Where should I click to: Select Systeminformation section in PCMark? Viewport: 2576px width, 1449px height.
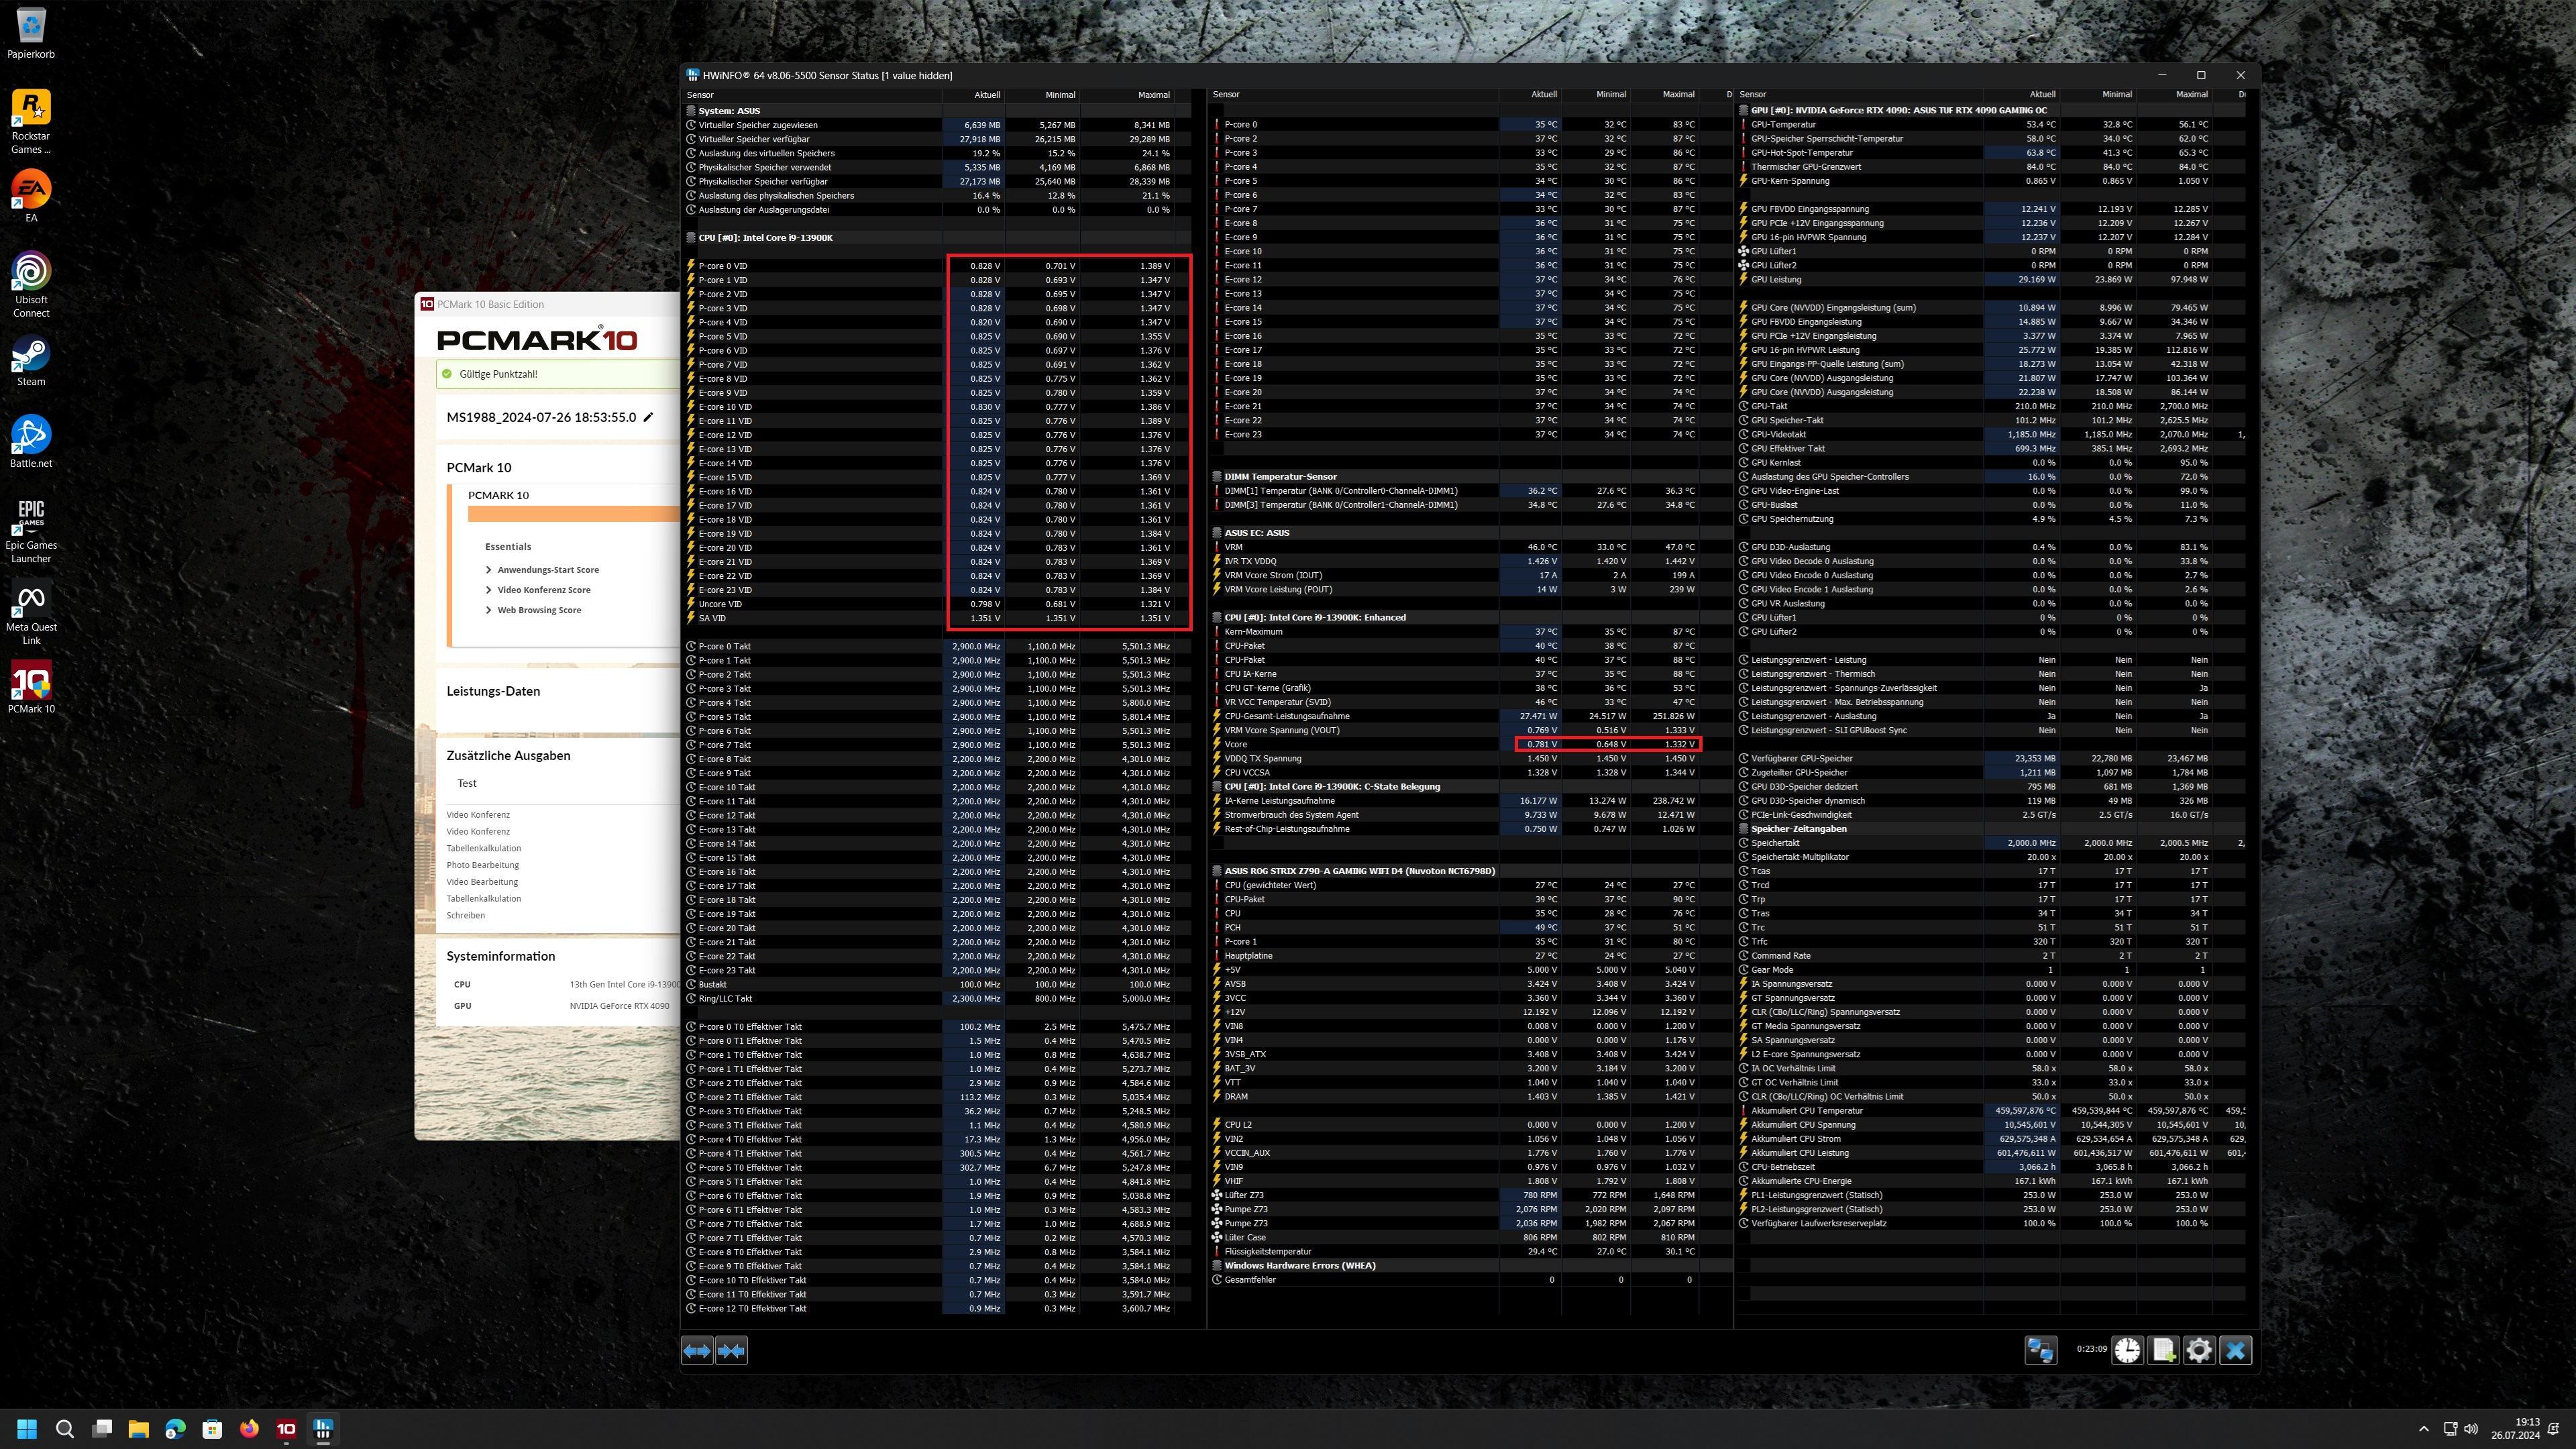point(500,956)
